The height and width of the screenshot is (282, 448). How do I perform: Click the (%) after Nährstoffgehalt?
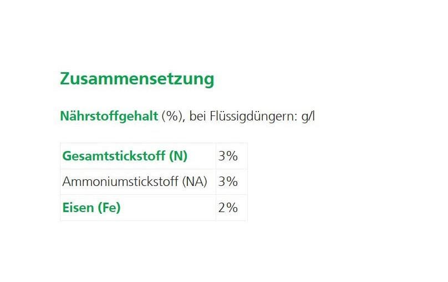pos(172,117)
